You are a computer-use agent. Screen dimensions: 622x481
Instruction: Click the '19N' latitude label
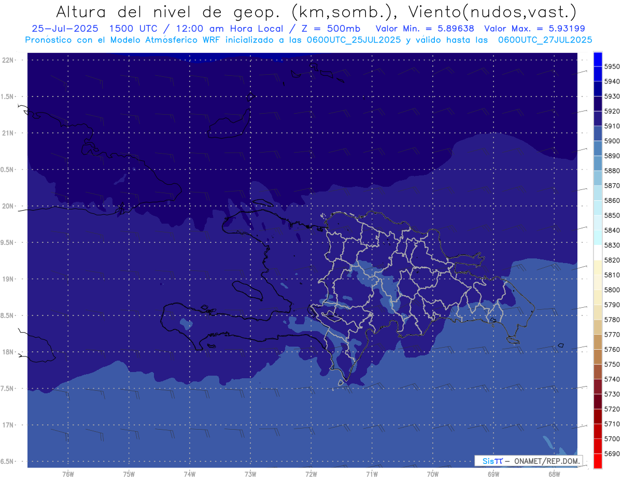pyautogui.click(x=8, y=279)
